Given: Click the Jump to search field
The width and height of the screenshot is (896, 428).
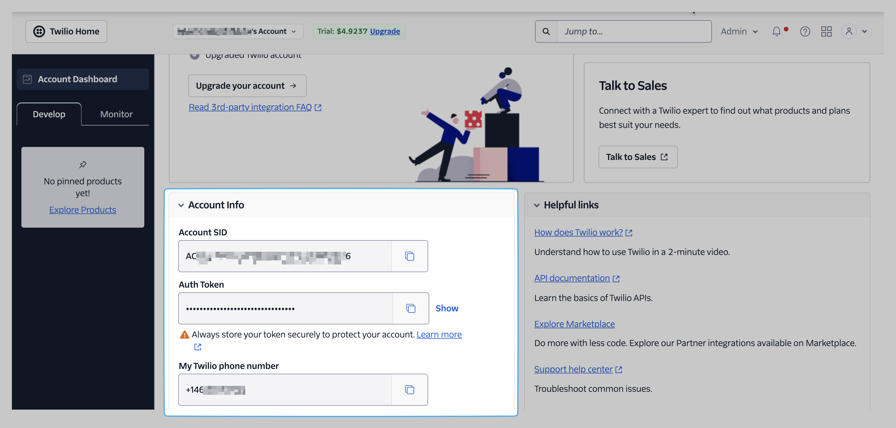Looking at the screenshot, I should click(634, 32).
